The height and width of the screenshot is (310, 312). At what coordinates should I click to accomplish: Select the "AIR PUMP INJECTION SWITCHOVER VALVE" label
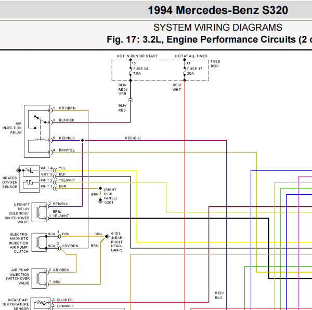pos(18,276)
